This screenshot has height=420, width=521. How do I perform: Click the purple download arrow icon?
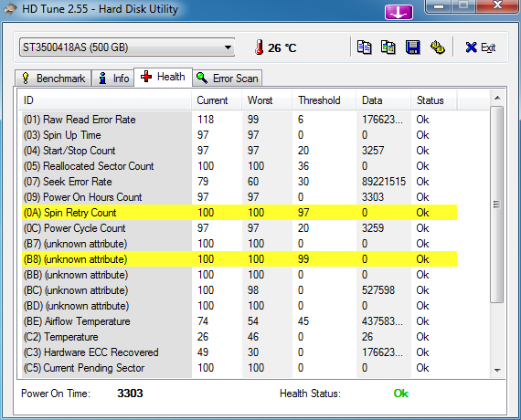(x=399, y=13)
